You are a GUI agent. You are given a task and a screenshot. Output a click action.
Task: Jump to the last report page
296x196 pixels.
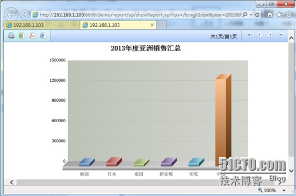pos(281,35)
